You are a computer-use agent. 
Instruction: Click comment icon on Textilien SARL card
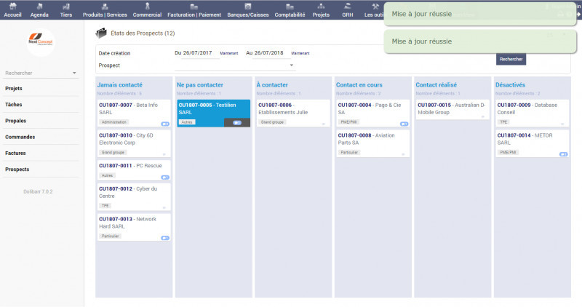pos(237,122)
